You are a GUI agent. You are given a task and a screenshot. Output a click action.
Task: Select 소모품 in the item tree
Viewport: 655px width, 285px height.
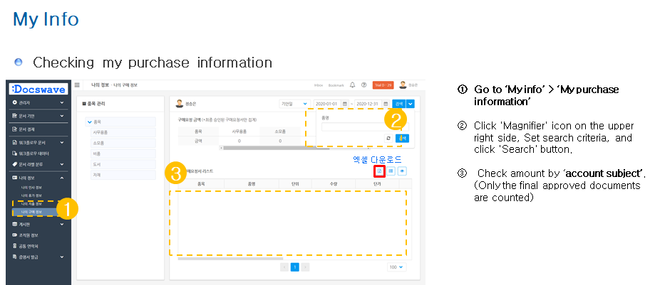click(x=123, y=143)
